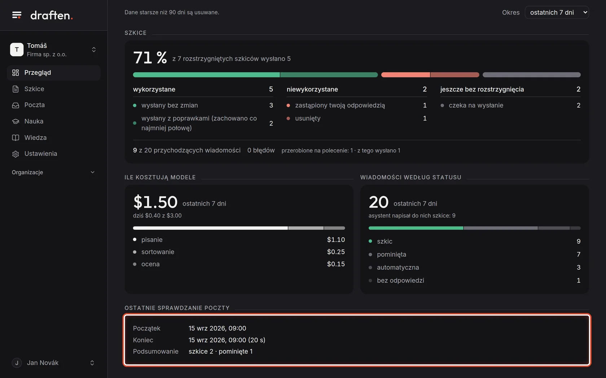Select 'zastąpiony twoją odpowiedzią' row
The image size is (606, 378).
tap(357, 105)
